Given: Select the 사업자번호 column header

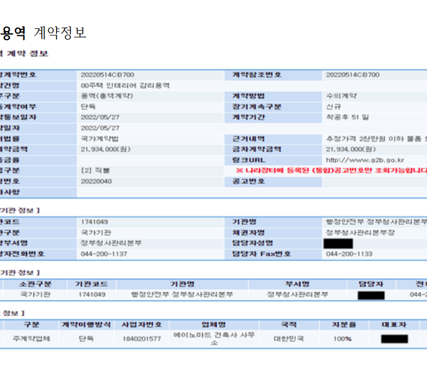Looking at the screenshot, I should (142, 325).
